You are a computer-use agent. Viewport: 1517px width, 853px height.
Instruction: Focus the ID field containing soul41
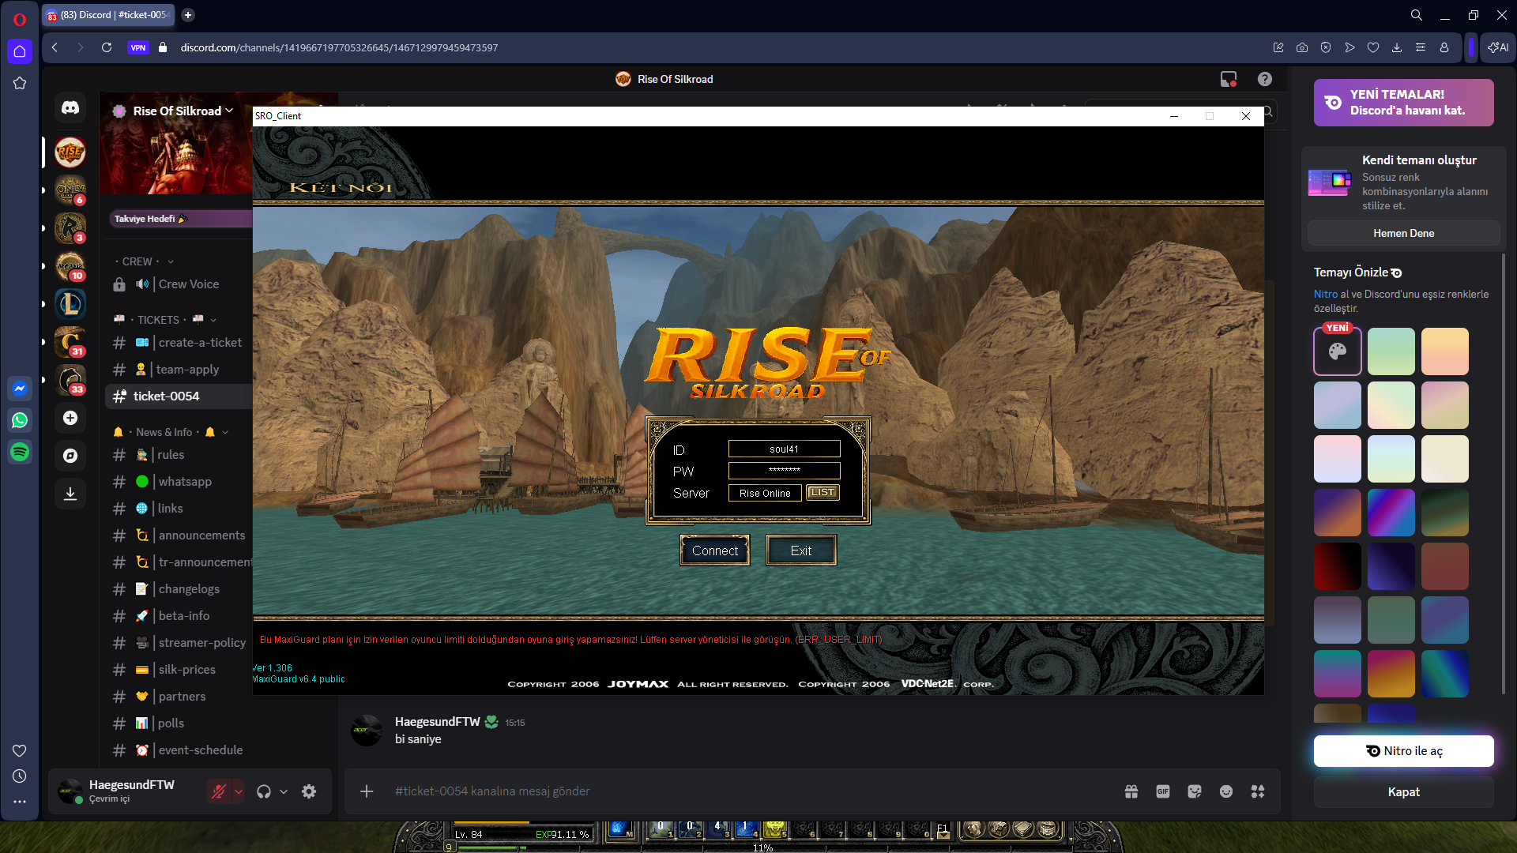(x=784, y=449)
